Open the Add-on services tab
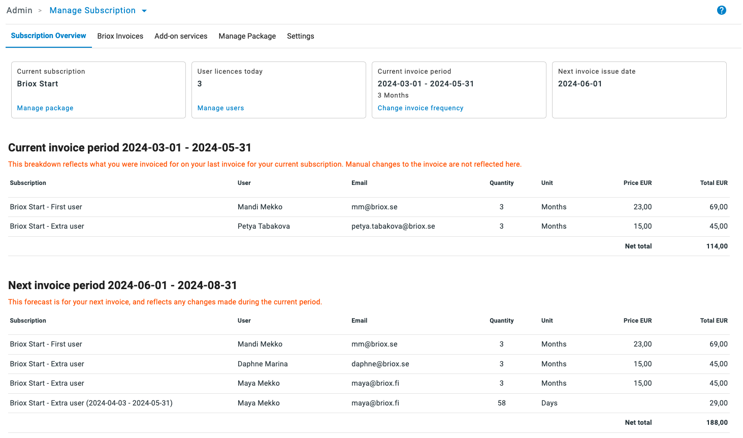The image size is (743, 438). click(x=181, y=36)
